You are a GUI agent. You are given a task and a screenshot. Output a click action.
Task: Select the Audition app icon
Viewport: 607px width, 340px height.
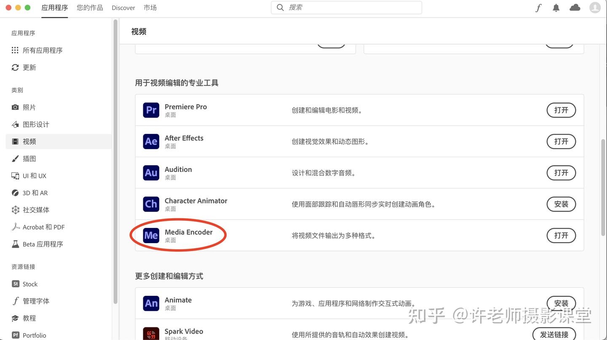pyautogui.click(x=151, y=173)
